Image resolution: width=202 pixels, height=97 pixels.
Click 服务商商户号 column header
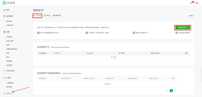[110, 78]
